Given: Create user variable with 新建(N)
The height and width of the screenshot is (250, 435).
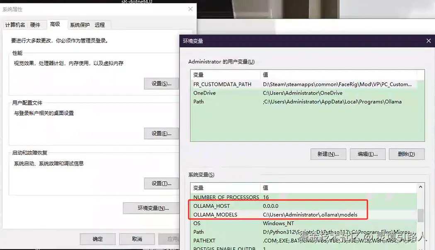Looking at the screenshot, I should pos(328,154).
